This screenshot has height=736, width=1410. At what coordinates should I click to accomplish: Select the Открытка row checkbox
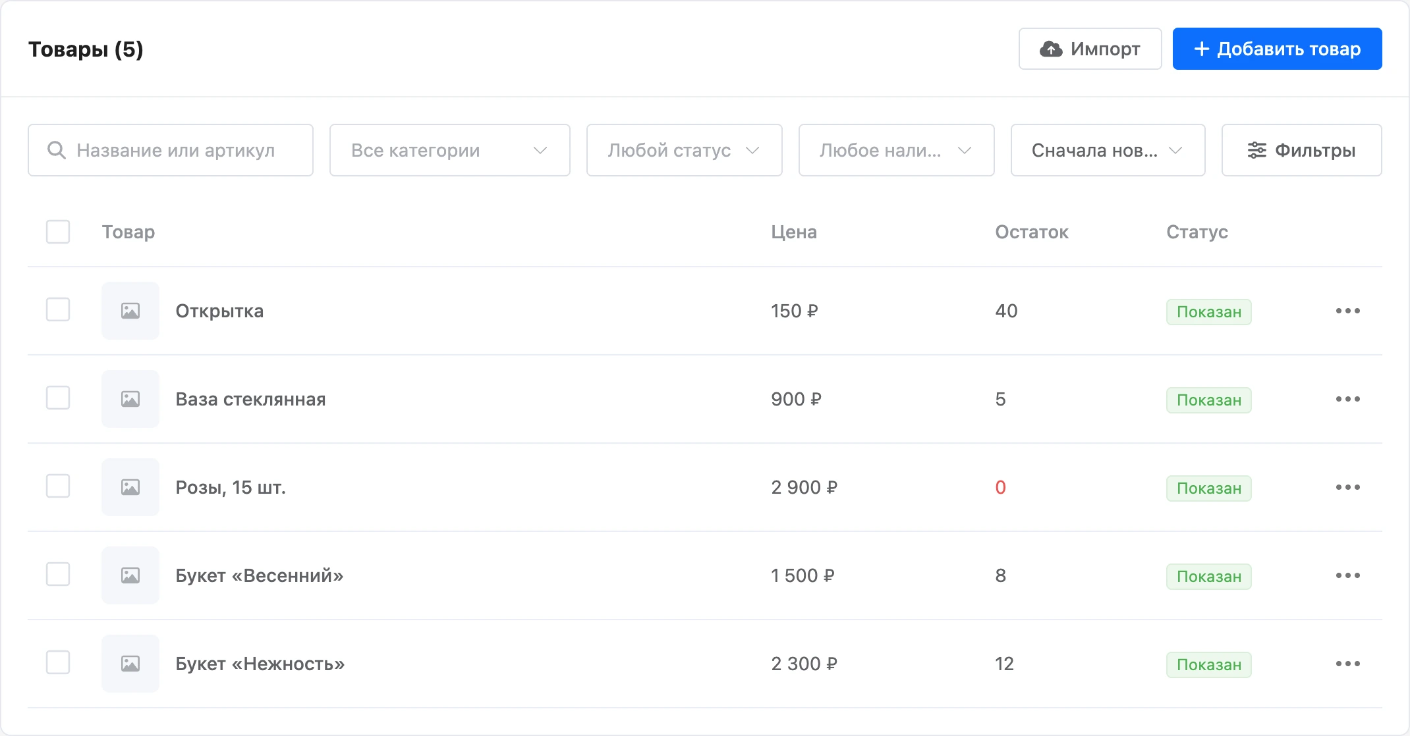coord(58,309)
